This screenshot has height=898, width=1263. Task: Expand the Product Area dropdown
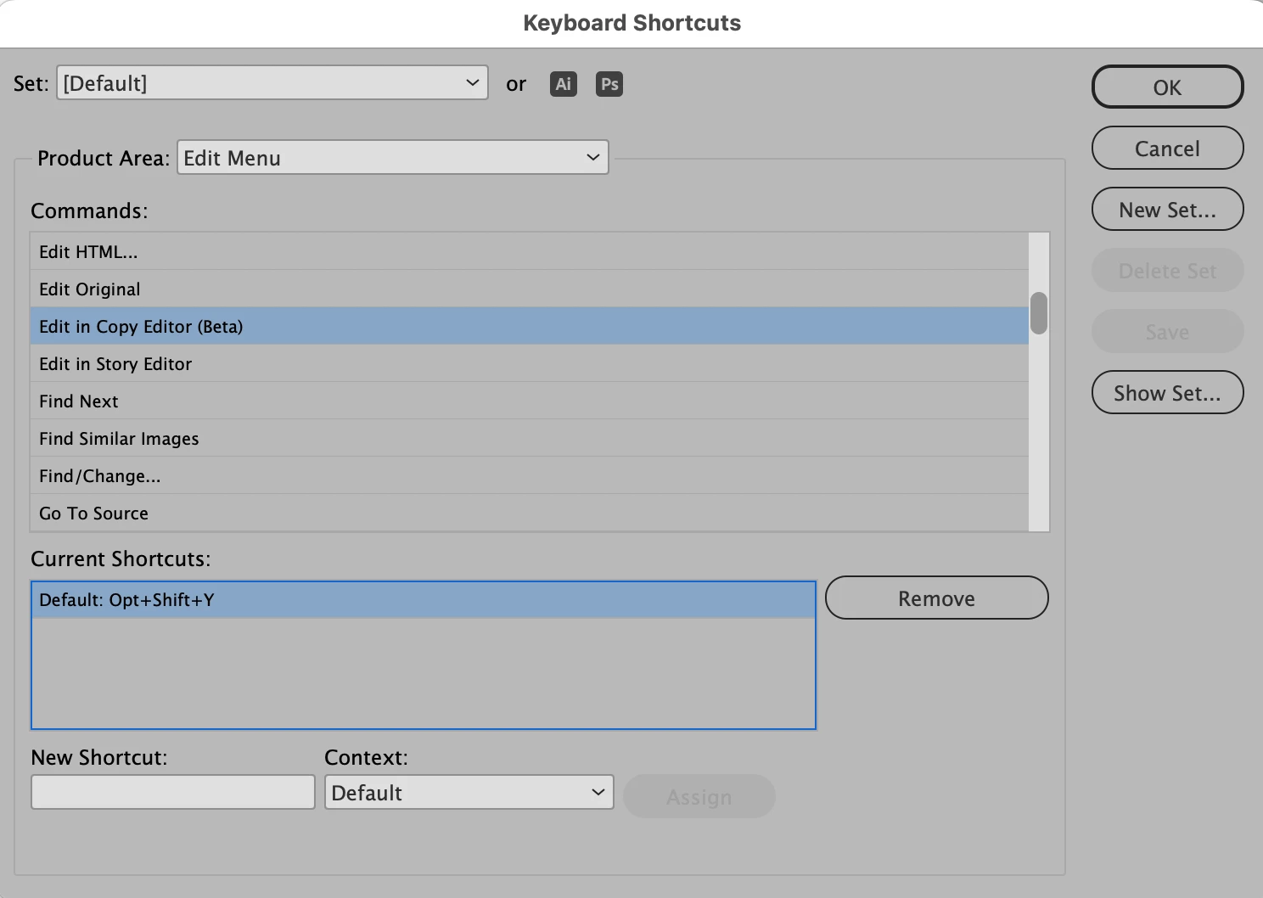[392, 158]
